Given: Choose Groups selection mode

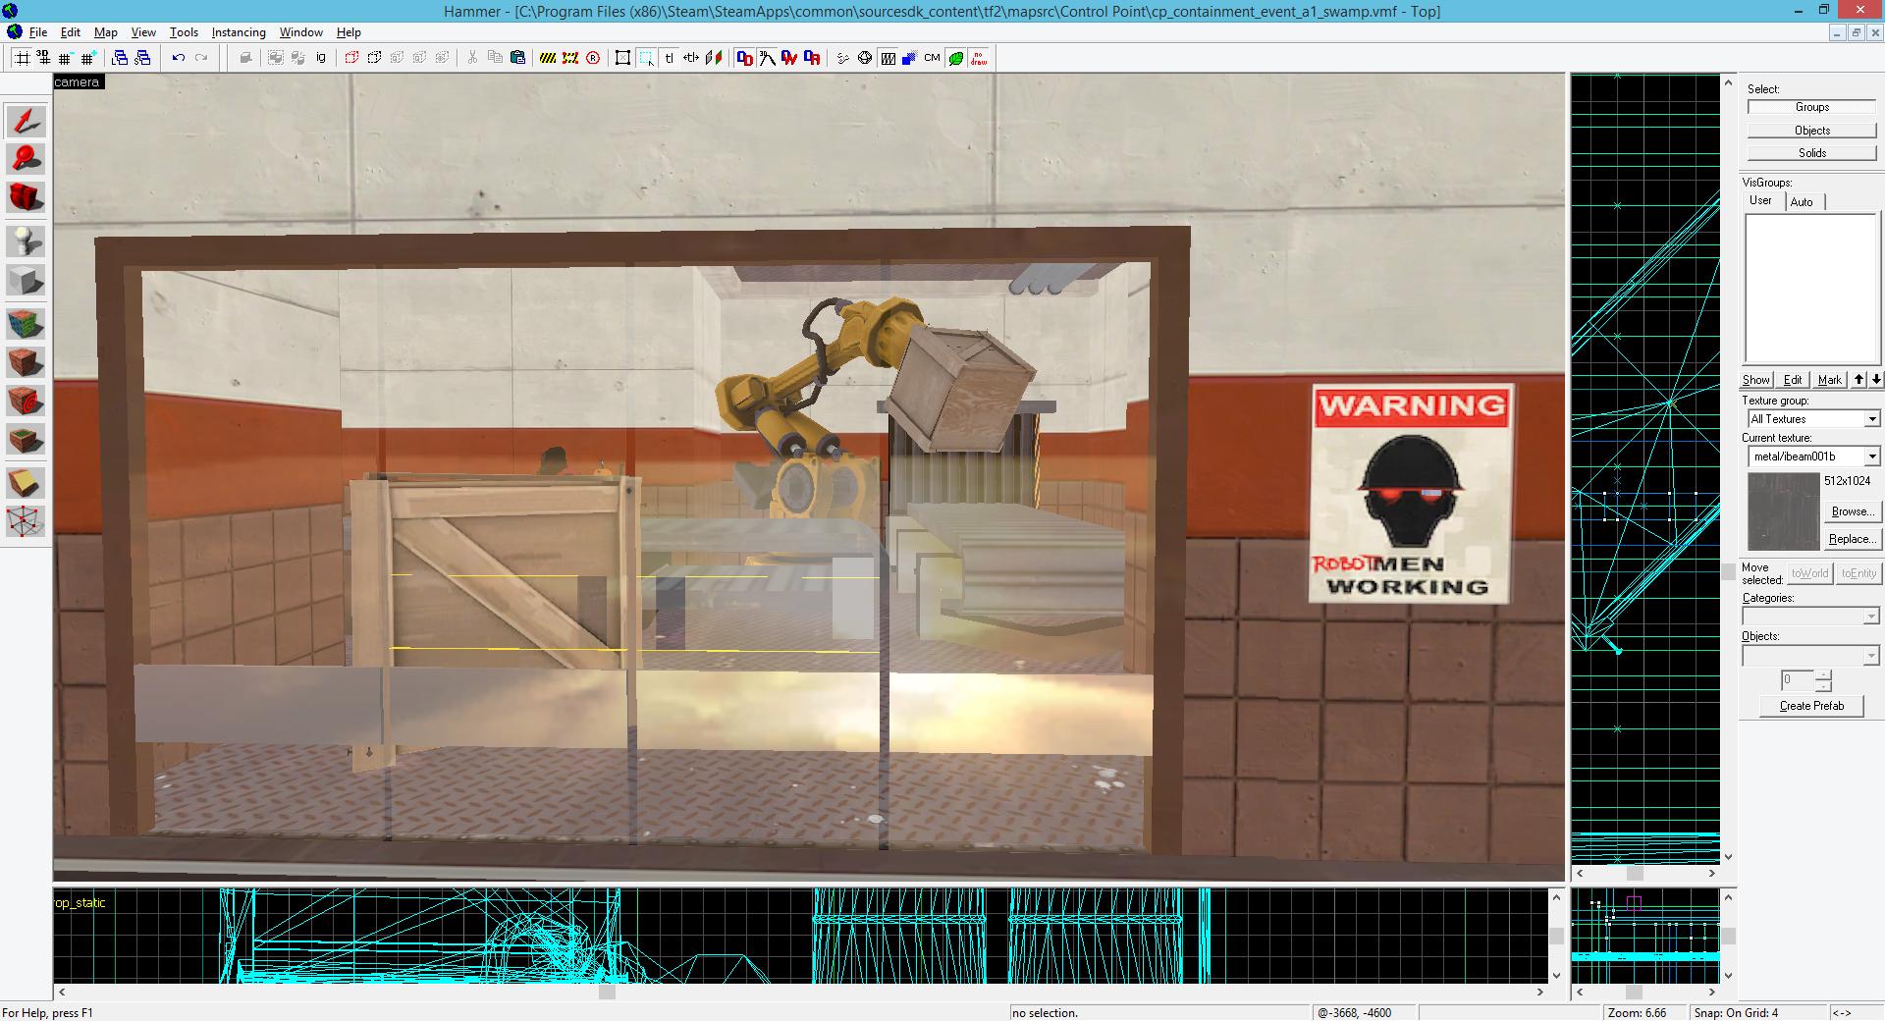Looking at the screenshot, I should [x=1812, y=107].
